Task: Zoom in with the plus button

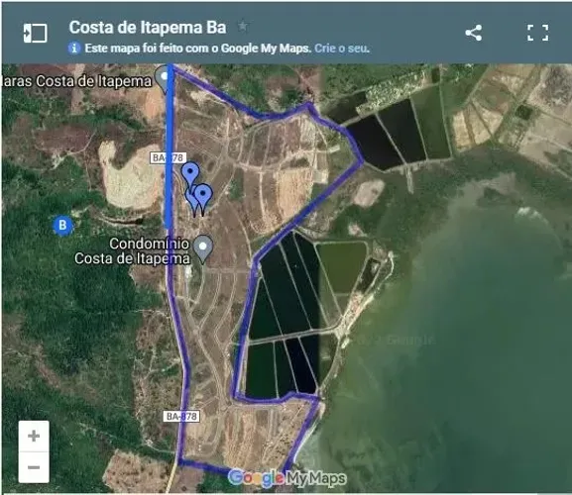Action: [34, 436]
